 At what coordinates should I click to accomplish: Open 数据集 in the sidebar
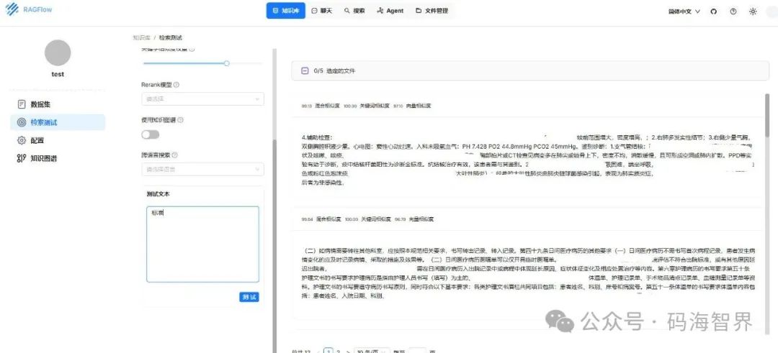[58, 104]
